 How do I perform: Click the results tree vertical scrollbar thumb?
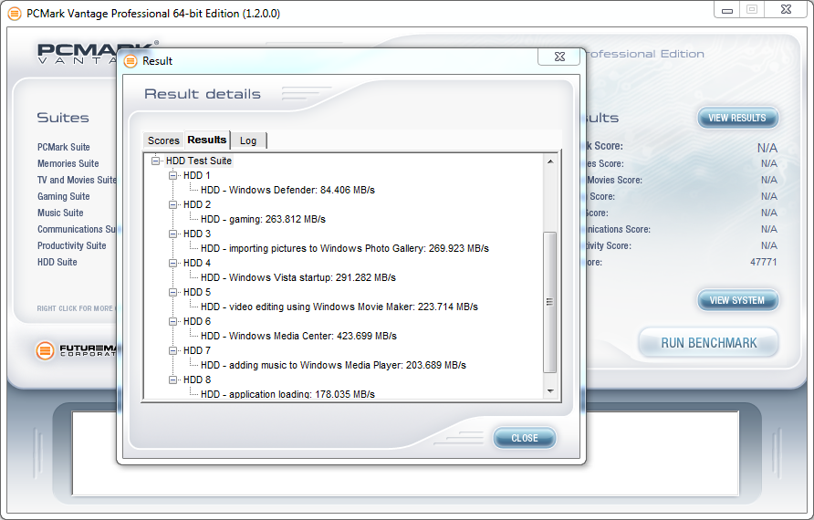point(550,301)
